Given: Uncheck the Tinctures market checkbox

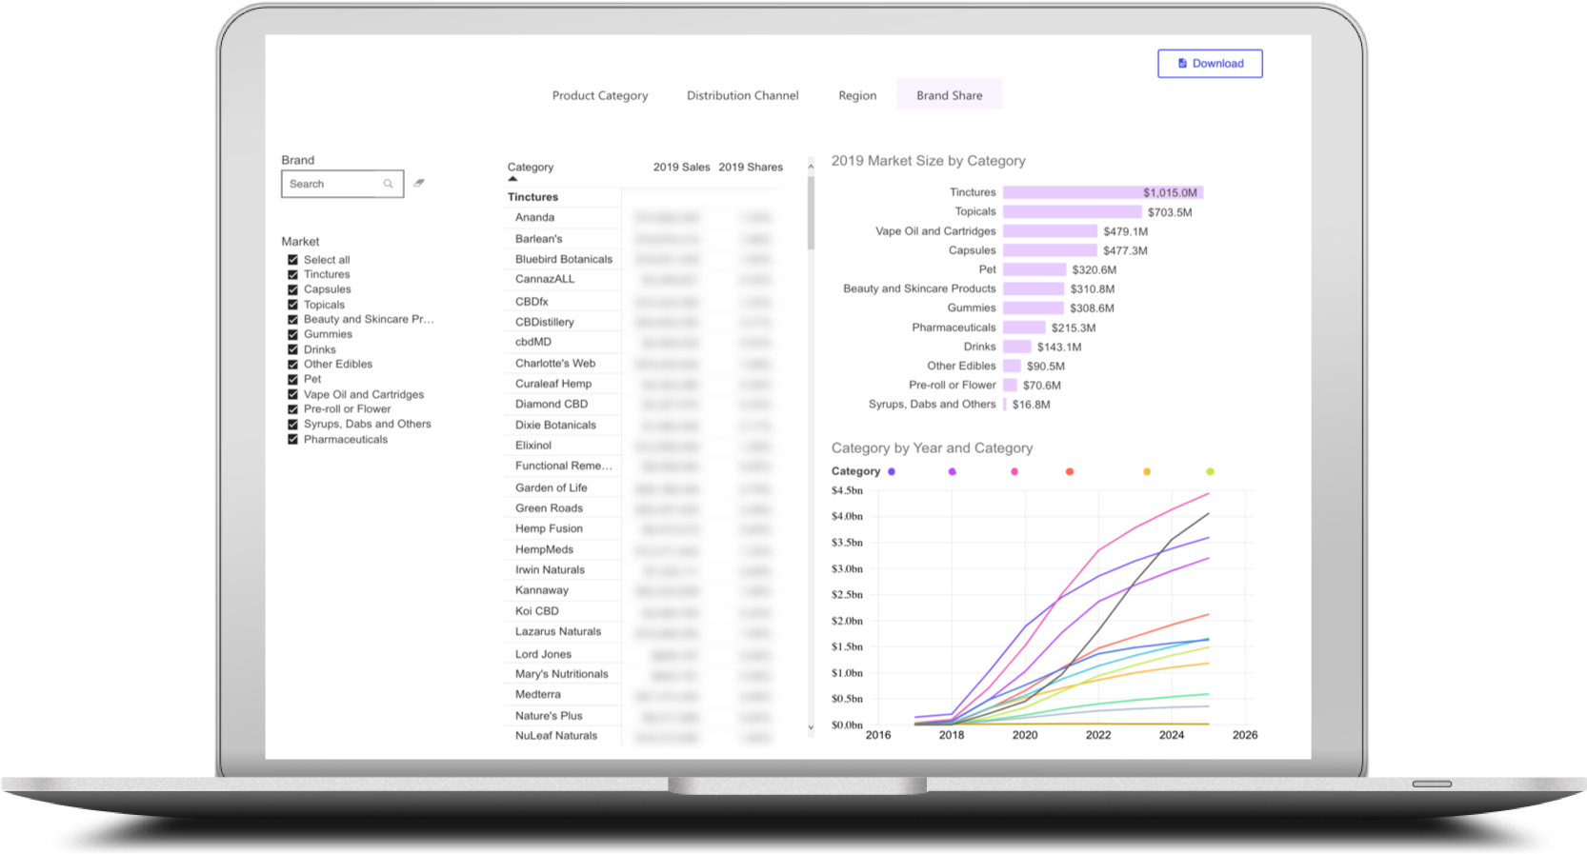Looking at the screenshot, I should [293, 274].
